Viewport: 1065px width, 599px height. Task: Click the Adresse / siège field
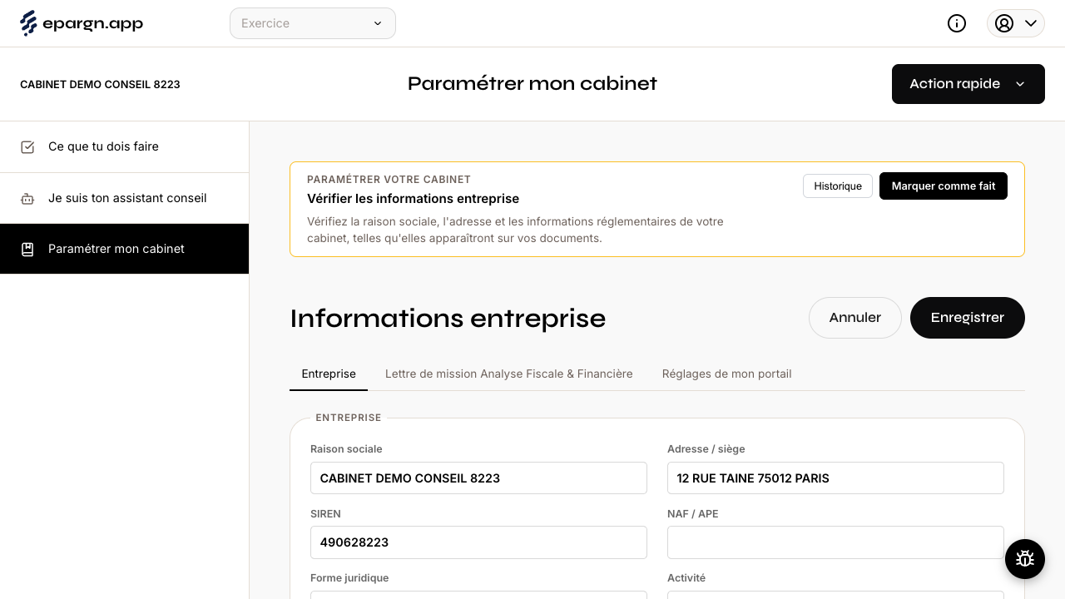[835, 478]
